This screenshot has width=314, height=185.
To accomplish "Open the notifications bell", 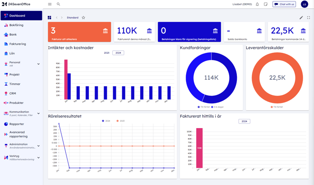I will (257, 4).
